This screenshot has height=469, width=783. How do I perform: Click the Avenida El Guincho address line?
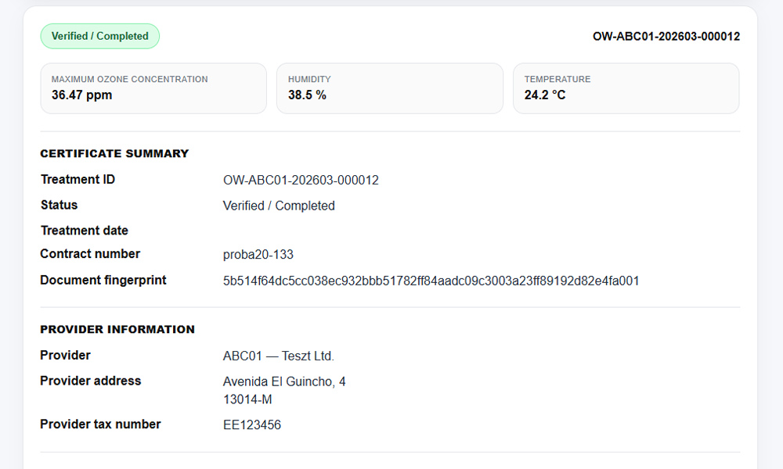pos(284,382)
